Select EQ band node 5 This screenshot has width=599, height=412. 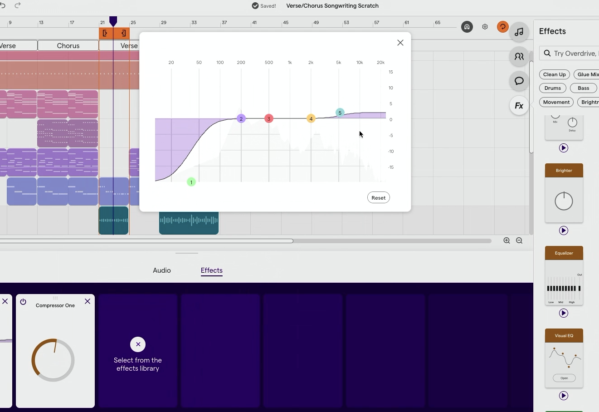click(340, 113)
